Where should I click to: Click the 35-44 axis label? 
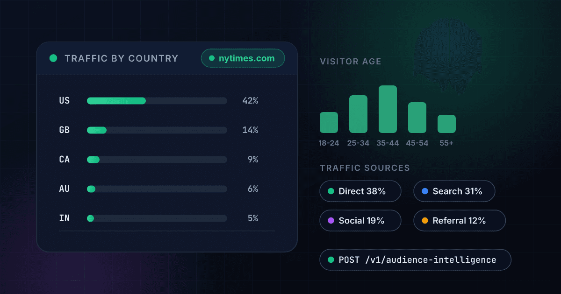coord(388,143)
